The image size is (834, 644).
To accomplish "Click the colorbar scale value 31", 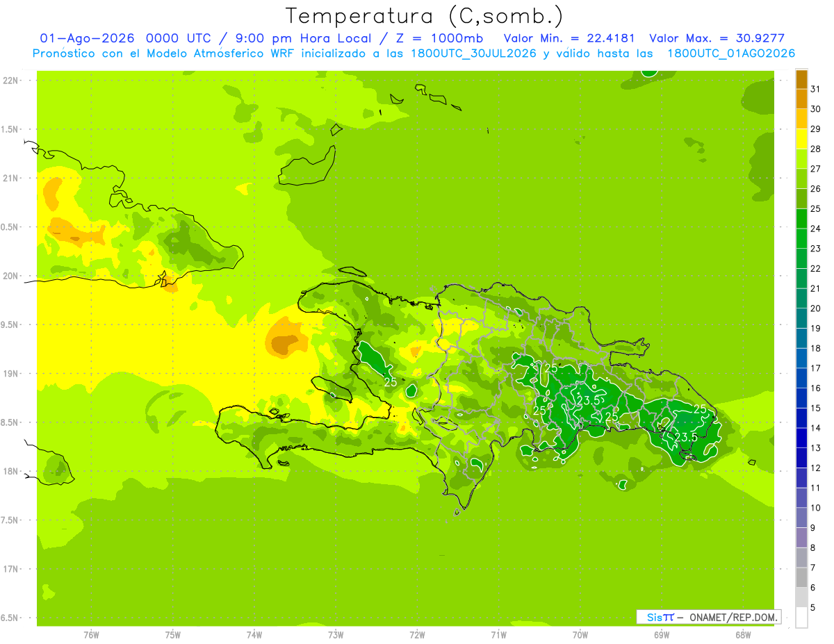I will tap(815, 89).
